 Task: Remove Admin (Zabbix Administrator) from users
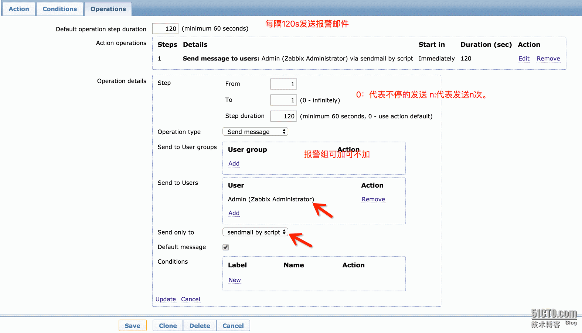(x=373, y=199)
